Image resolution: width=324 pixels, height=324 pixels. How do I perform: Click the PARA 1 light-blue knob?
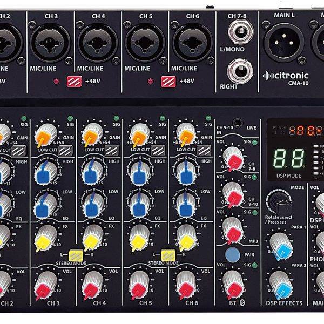coord(282,246)
